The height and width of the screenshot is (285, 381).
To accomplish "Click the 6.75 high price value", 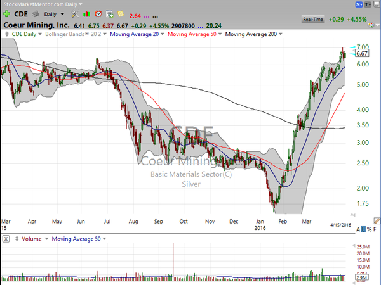I will tap(94, 26).
